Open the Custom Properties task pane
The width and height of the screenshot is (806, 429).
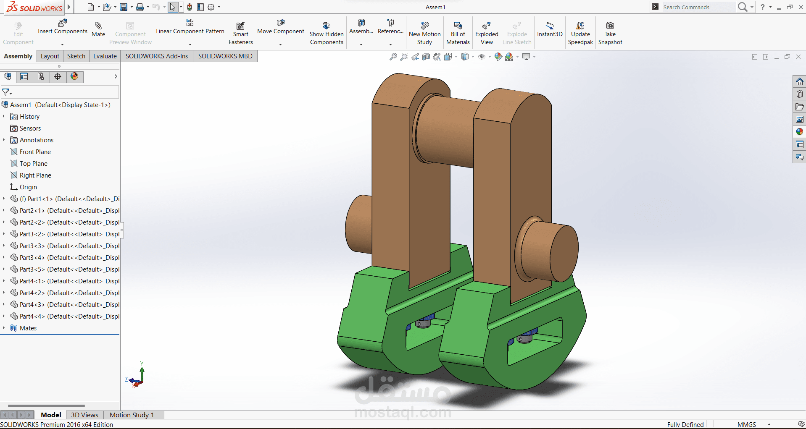pos(799,144)
